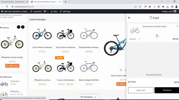Open black city bike $84.00 product image
179x100 pixels.
coord(65,34)
